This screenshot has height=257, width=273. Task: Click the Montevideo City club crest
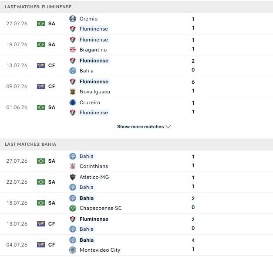[73, 250]
